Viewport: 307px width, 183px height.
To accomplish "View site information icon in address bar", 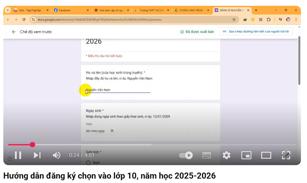I will tap(33, 20).
